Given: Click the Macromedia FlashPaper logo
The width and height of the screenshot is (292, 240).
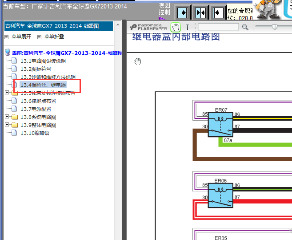Looking at the screenshot, I should click(x=148, y=27).
